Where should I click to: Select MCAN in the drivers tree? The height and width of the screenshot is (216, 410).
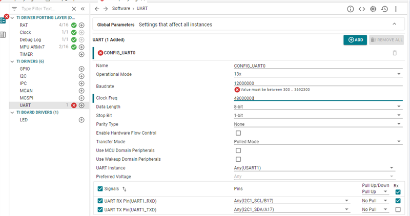[x=26, y=91]
